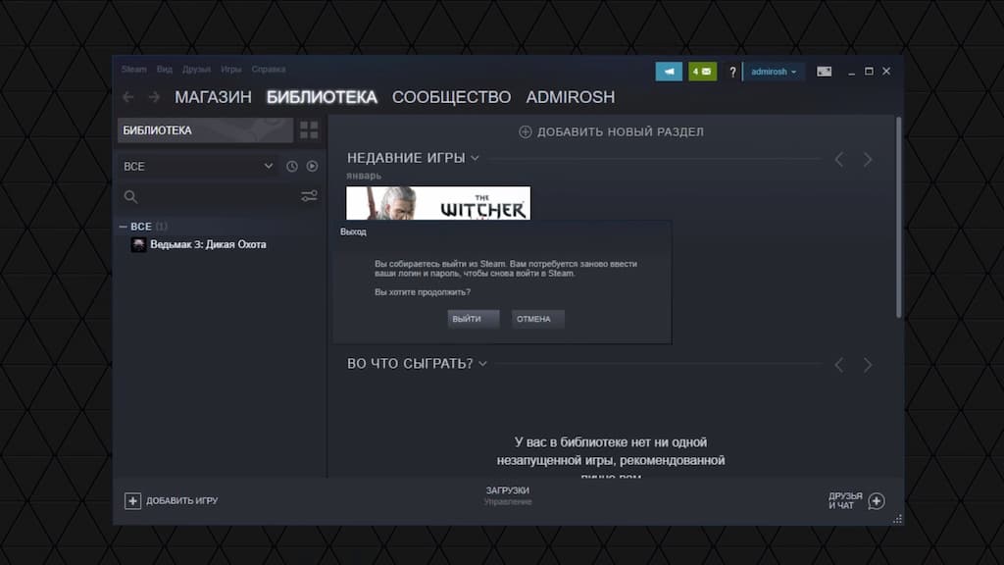Click the Witcher 3 game list icon
1004x565 pixels.
tap(138, 244)
